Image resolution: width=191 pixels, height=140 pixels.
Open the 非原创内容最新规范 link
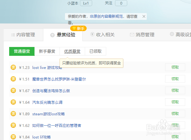(x=106, y=16)
